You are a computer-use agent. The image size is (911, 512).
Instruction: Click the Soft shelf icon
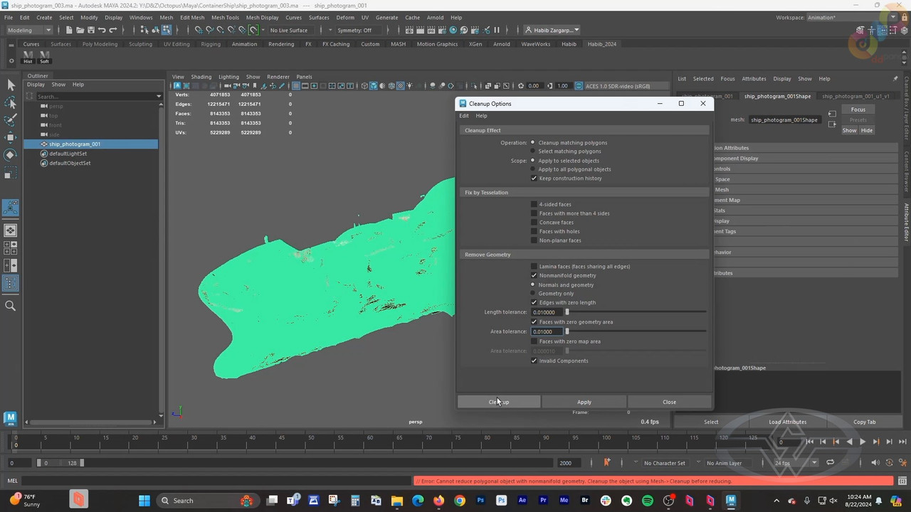[x=44, y=57]
